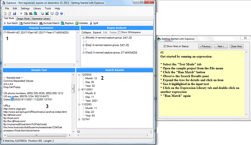The width and height of the screenshot is (251, 145).
Task: Expand the 12/7/41 search result
Action: click(79, 119)
